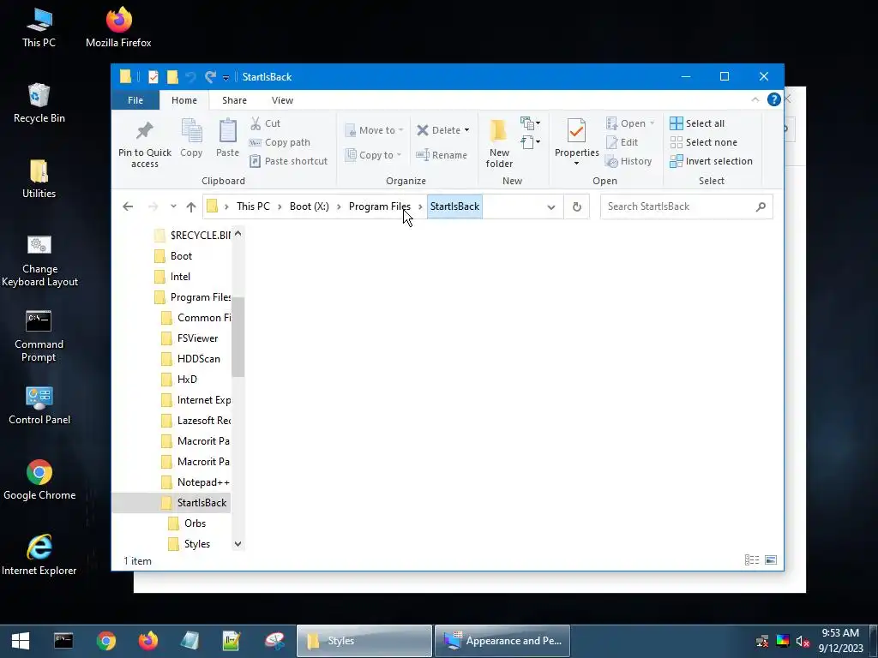Click the Rename command
The height and width of the screenshot is (658, 878).
click(x=442, y=155)
